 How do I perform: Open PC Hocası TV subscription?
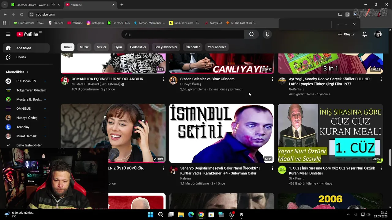pos(26,81)
